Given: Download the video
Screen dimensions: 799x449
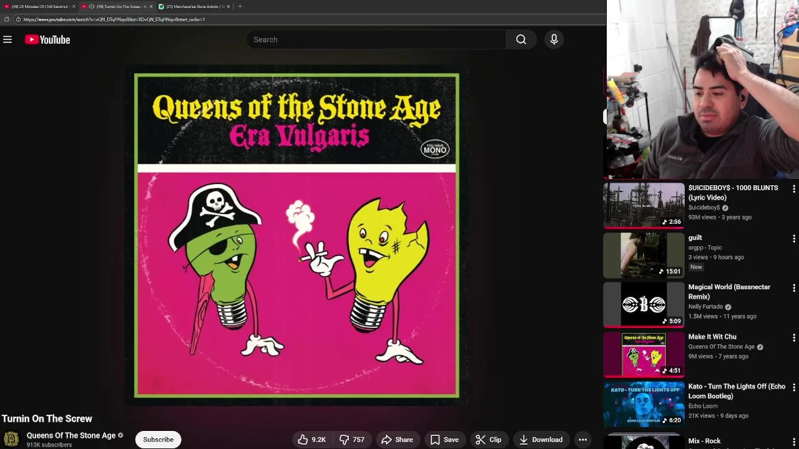Looking at the screenshot, I should coord(541,440).
